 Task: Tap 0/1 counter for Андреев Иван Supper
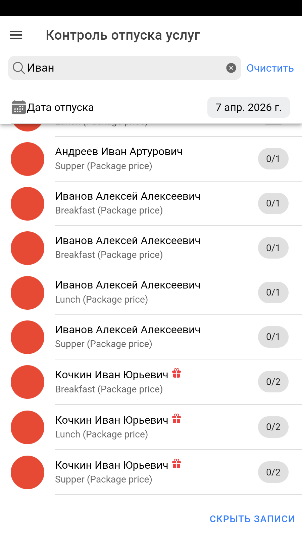tap(273, 159)
